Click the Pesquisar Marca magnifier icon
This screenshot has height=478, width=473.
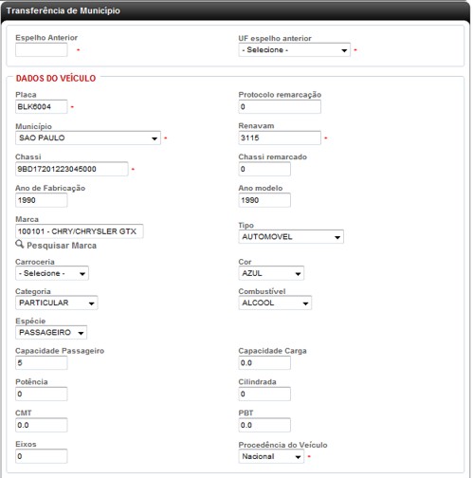[x=20, y=244]
